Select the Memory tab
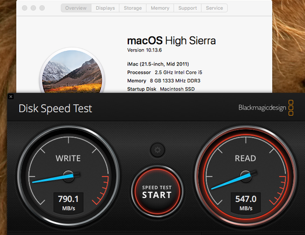Viewport: 305px width, 235px height. coord(160,8)
